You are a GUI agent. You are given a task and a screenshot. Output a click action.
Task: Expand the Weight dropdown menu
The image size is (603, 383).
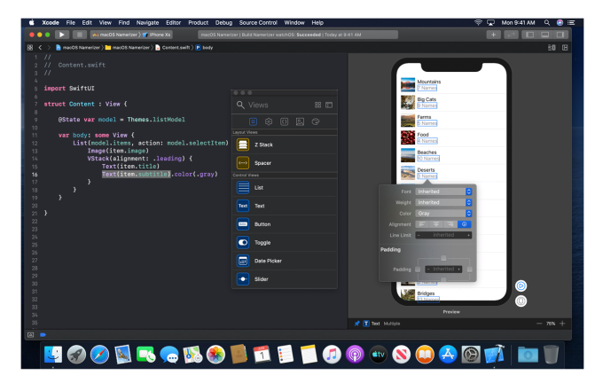click(x=443, y=202)
